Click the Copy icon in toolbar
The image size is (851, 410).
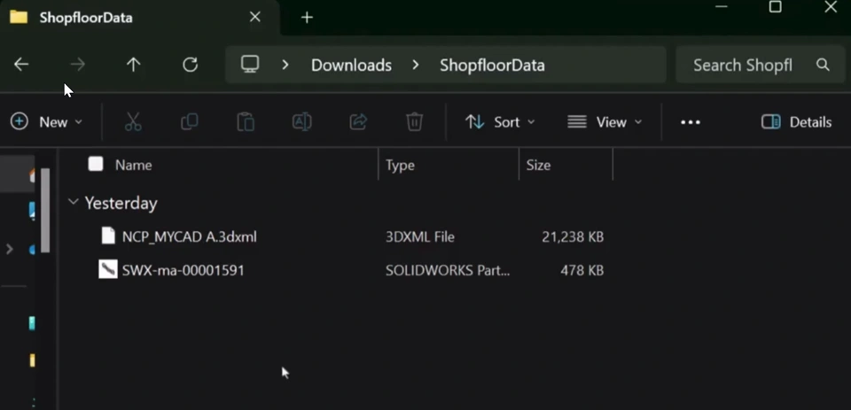[189, 122]
